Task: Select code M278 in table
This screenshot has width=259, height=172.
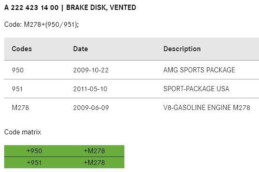Action: (21, 108)
